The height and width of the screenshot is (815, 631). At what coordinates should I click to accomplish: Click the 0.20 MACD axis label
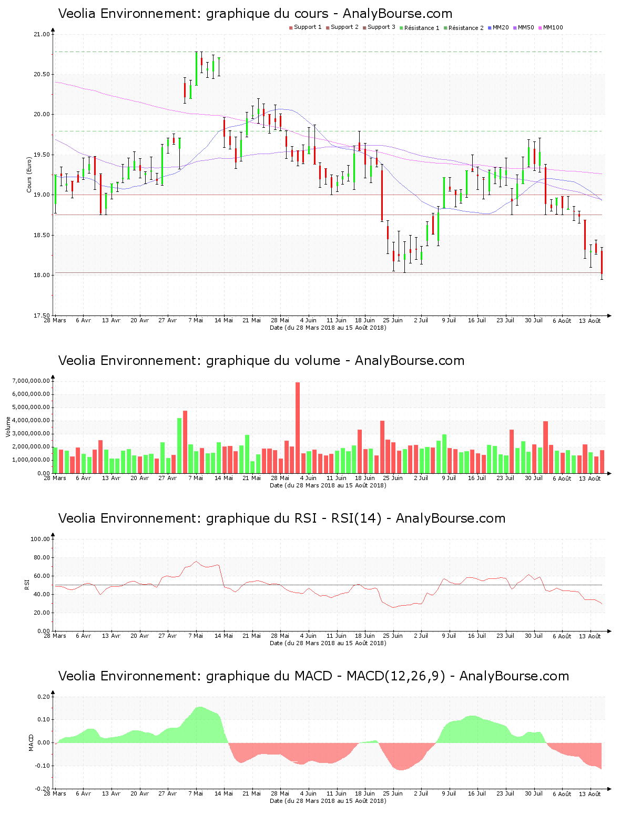tap(44, 697)
